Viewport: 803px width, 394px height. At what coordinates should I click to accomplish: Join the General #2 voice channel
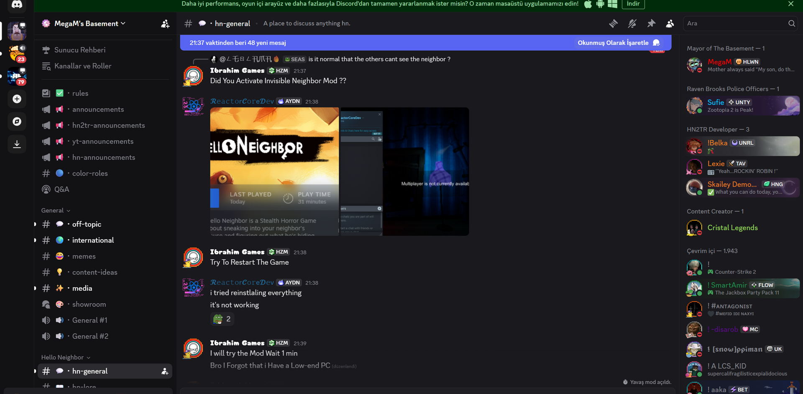click(x=105, y=336)
